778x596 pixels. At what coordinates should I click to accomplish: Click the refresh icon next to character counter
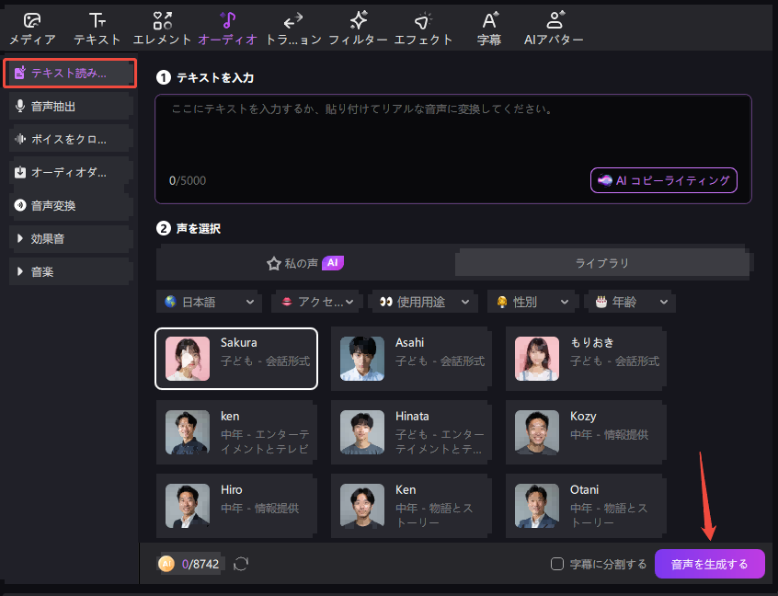[x=241, y=564]
